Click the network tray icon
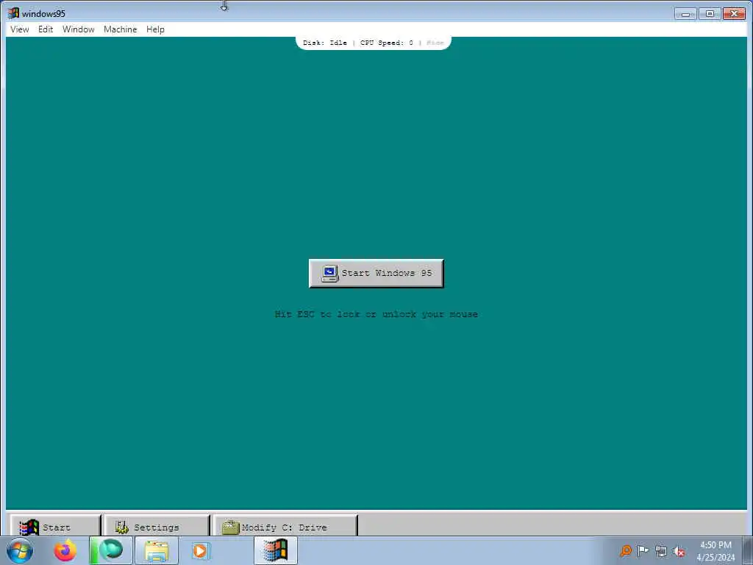Screen dimensions: 753x565 point(661,551)
